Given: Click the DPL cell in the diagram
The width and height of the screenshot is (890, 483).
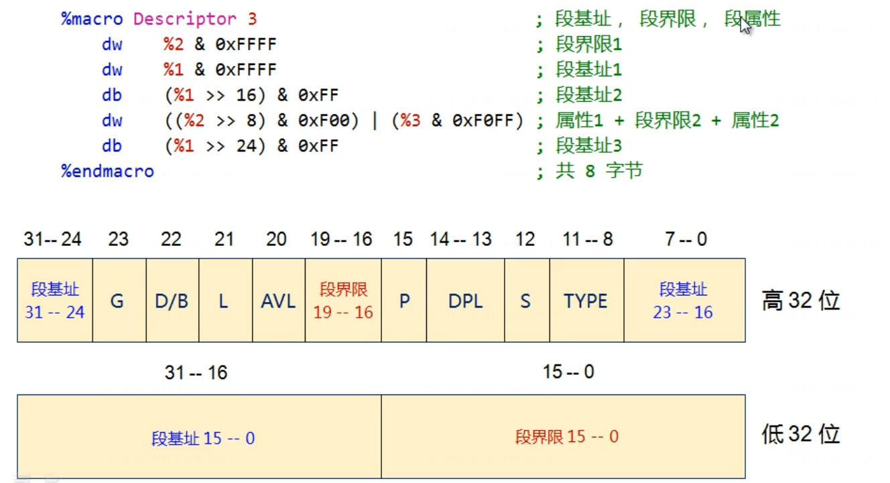Looking at the screenshot, I should (466, 301).
